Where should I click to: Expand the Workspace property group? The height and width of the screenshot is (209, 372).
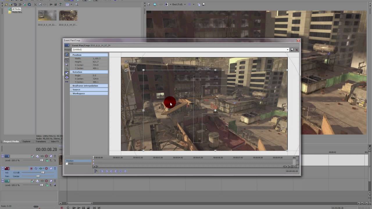point(71,93)
